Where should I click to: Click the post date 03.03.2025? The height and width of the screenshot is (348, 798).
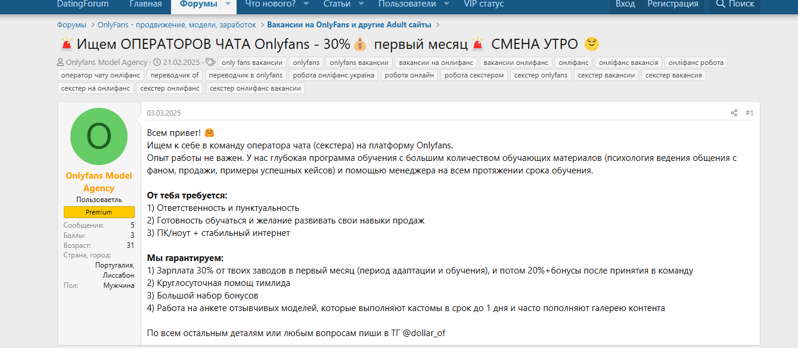click(x=164, y=113)
